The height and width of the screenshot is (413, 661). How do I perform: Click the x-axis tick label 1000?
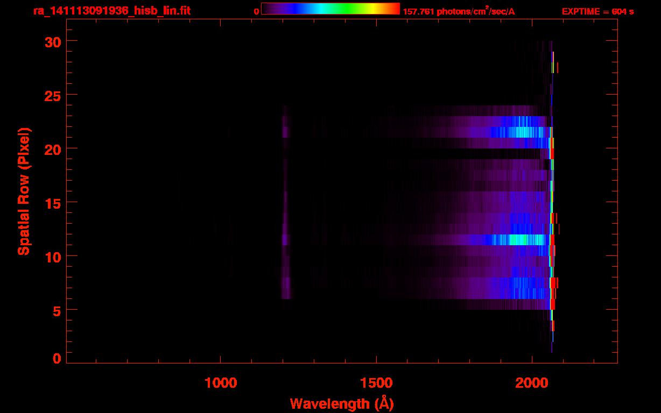coord(221,382)
